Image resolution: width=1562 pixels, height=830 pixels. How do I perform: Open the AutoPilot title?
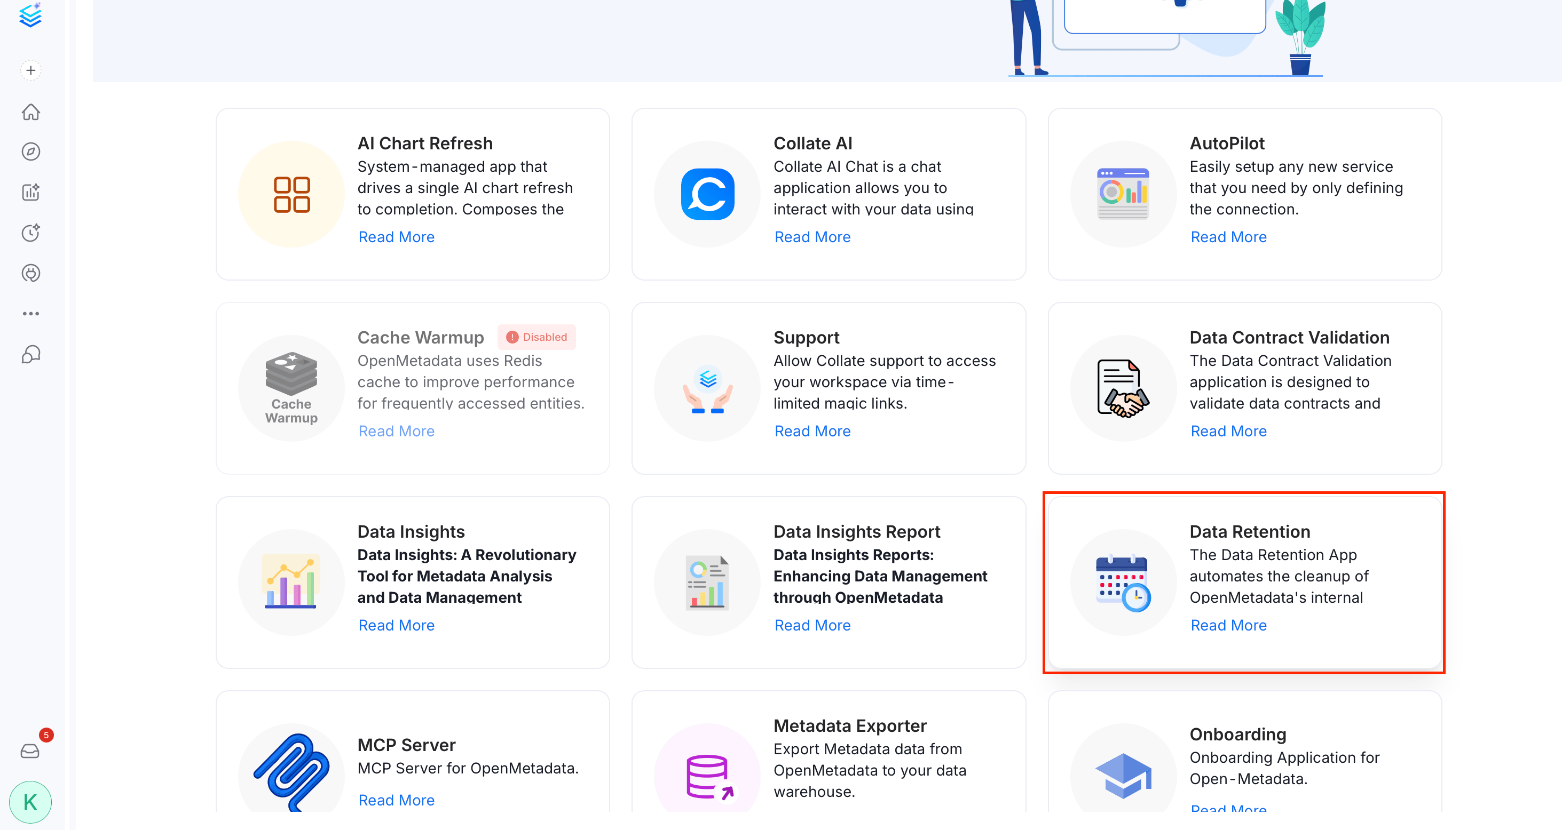point(1227,143)
